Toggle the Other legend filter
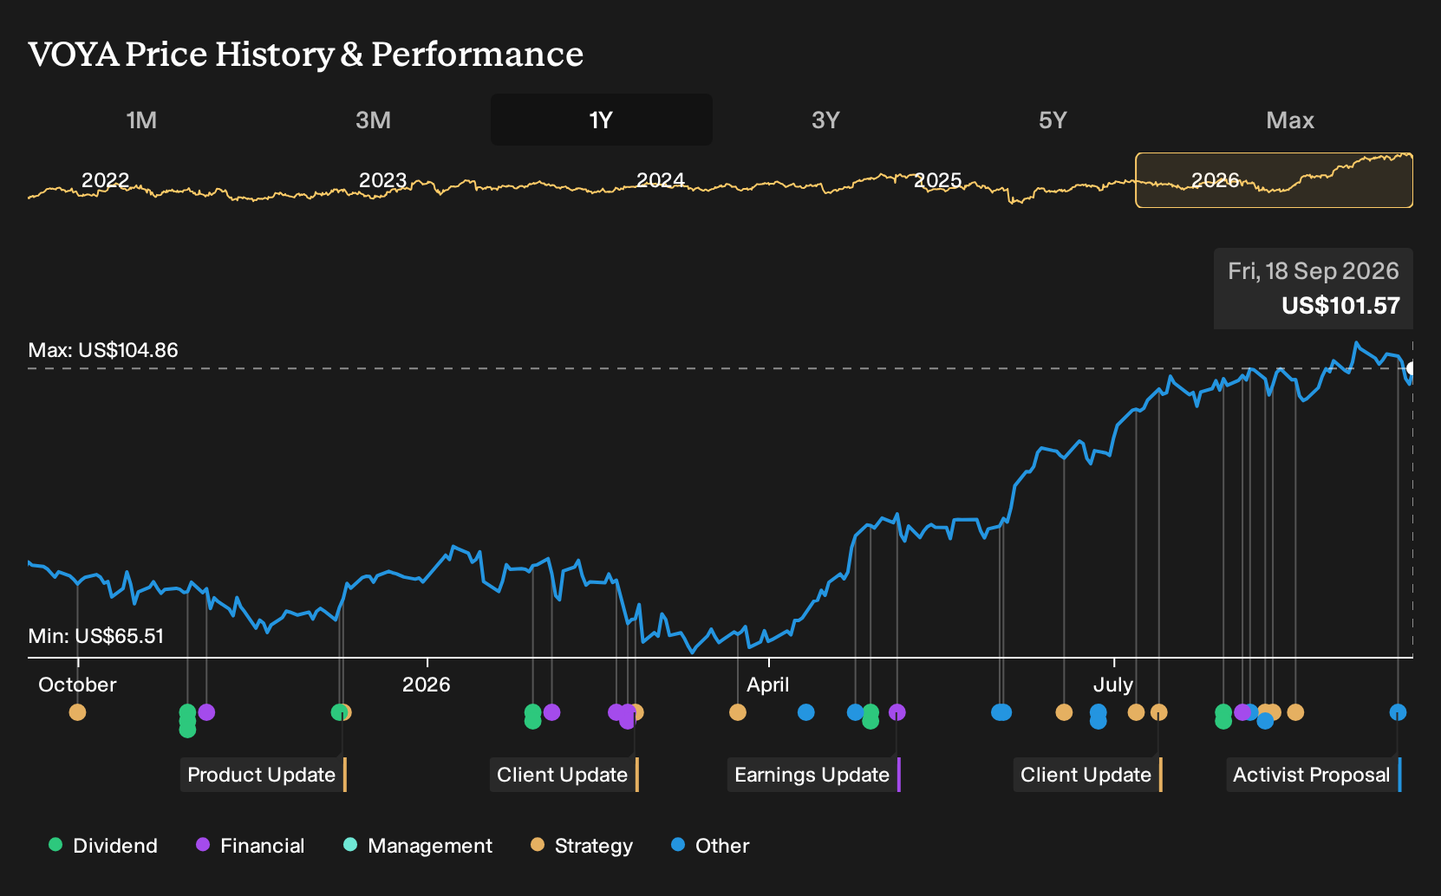The width and height of the screenshot is (1441, 896). [x=710, y=845]
